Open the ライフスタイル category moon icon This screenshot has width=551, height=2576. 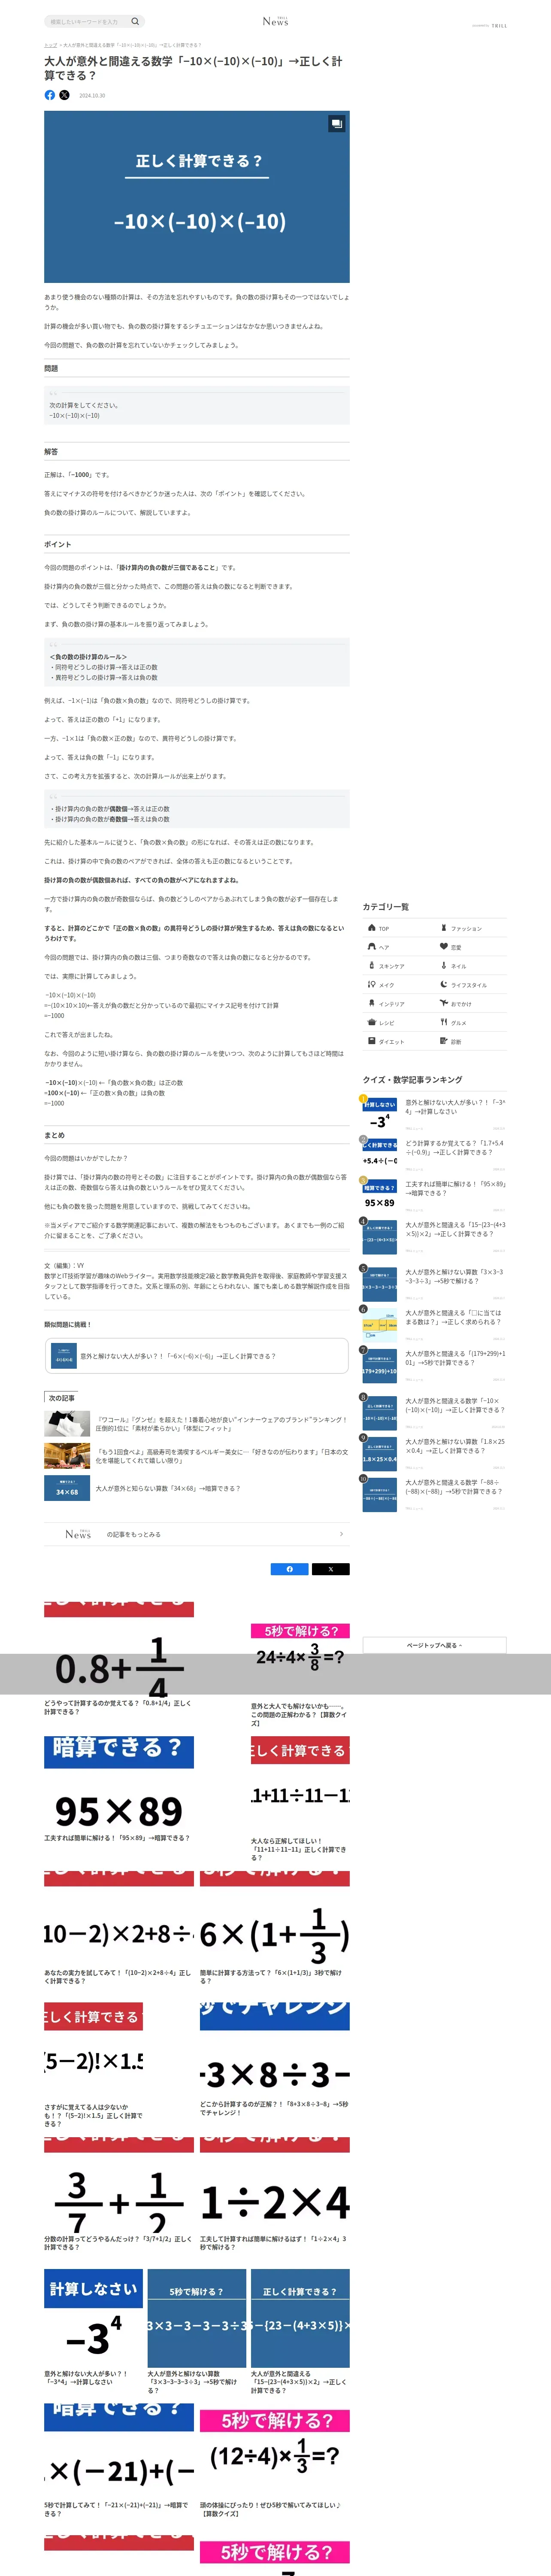tap(444, 985)
